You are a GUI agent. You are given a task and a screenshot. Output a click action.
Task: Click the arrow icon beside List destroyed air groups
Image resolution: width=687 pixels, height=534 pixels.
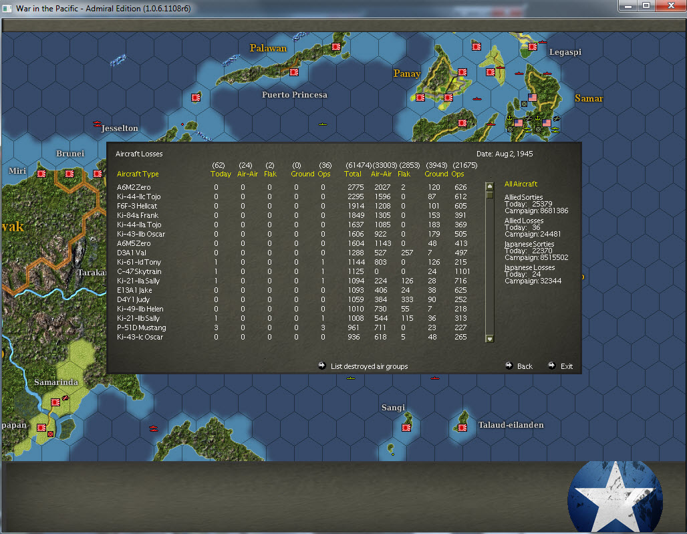[322, 366]
